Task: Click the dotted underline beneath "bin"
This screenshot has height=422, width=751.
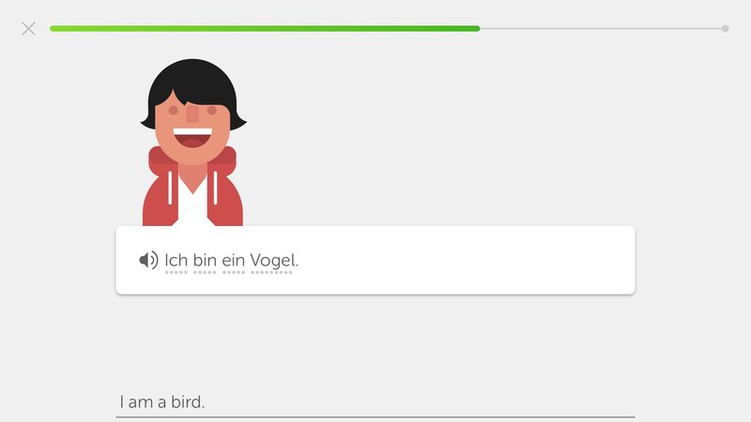Action: 205,272
